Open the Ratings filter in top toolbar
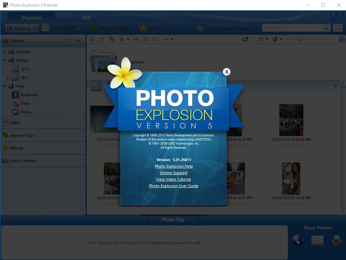Screen dimensions: 346x260 [x=152, y=28]
